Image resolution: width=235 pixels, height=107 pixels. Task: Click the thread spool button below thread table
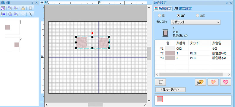point(160,82)
